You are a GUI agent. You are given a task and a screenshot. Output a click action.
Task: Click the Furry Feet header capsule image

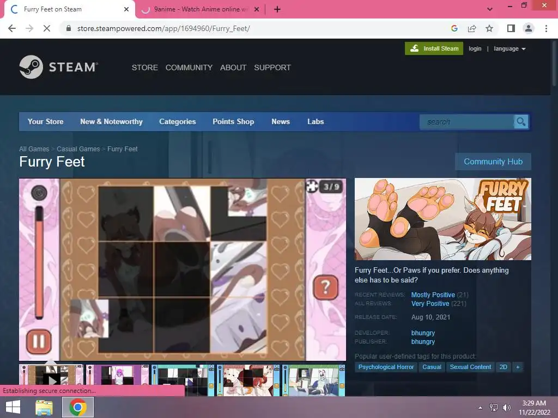[x=442, y=219]
